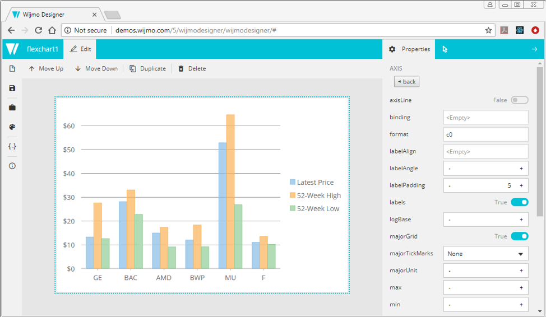This screenshot has width=546, height=317.
Task: Open the code braces icon
Action: click(x=12, y=147)
